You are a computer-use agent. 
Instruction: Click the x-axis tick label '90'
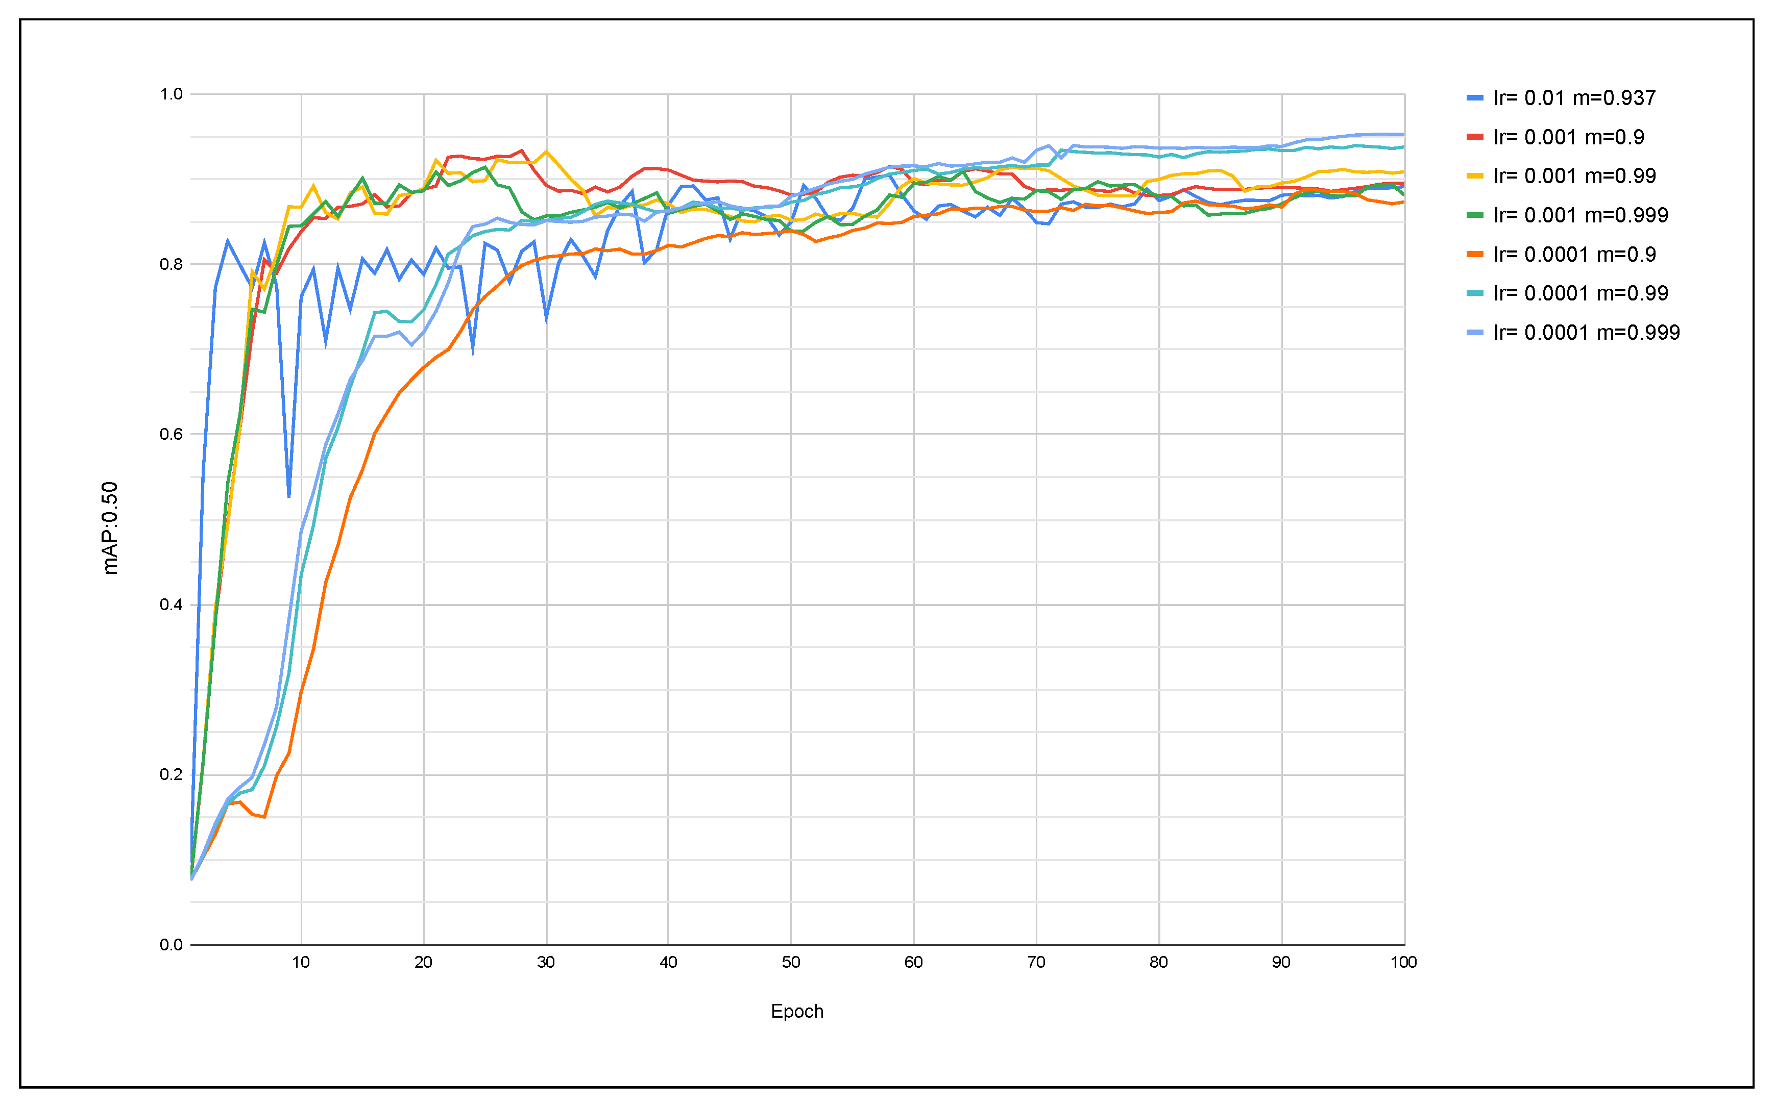[1281, 962]
